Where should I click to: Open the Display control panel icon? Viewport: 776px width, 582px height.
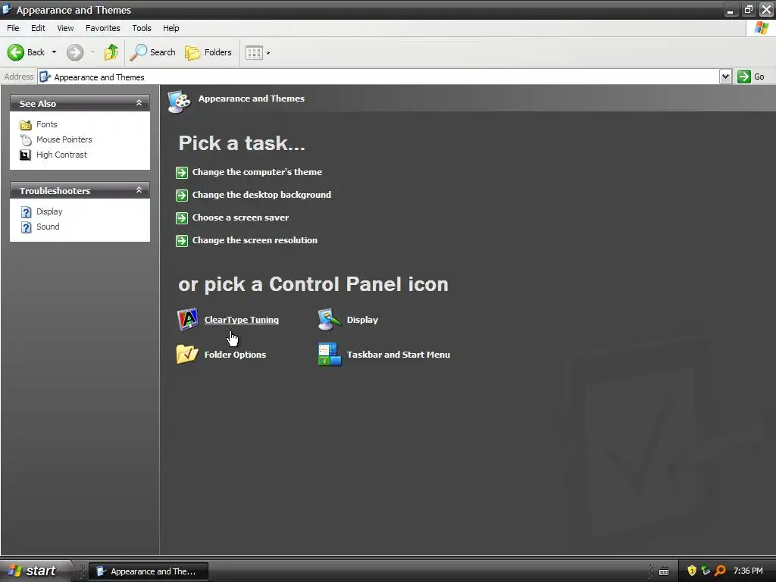tap(330, 320)
